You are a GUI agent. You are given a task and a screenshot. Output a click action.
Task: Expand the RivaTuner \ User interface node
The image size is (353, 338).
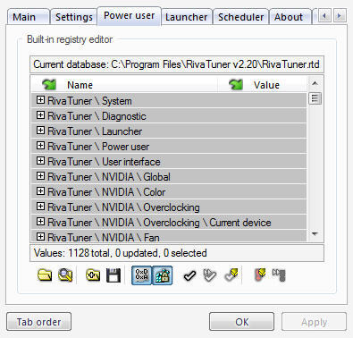coord(40,161)
